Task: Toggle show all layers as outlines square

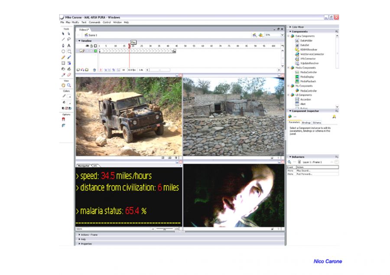Action: click(95, 46)
